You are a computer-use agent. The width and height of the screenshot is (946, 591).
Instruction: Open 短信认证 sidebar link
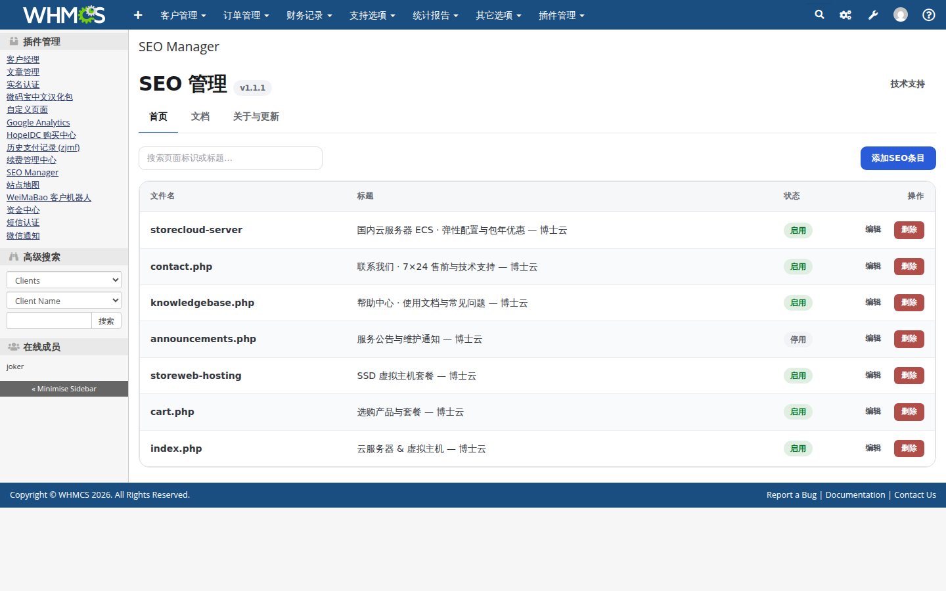coord(23,222)
